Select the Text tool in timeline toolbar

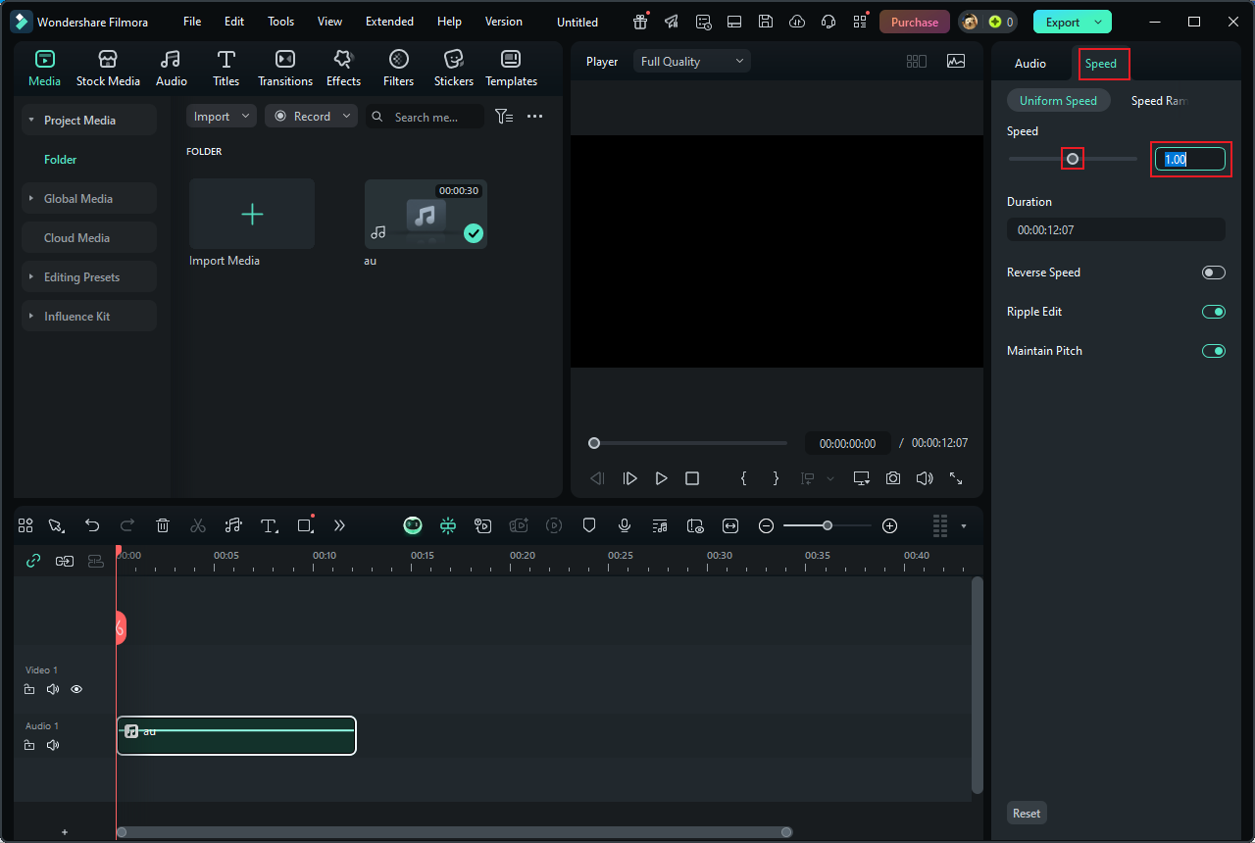pyautogui.click(x=269, y=525)
